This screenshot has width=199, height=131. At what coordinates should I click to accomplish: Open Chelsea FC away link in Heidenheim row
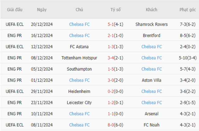click(152, 91)
